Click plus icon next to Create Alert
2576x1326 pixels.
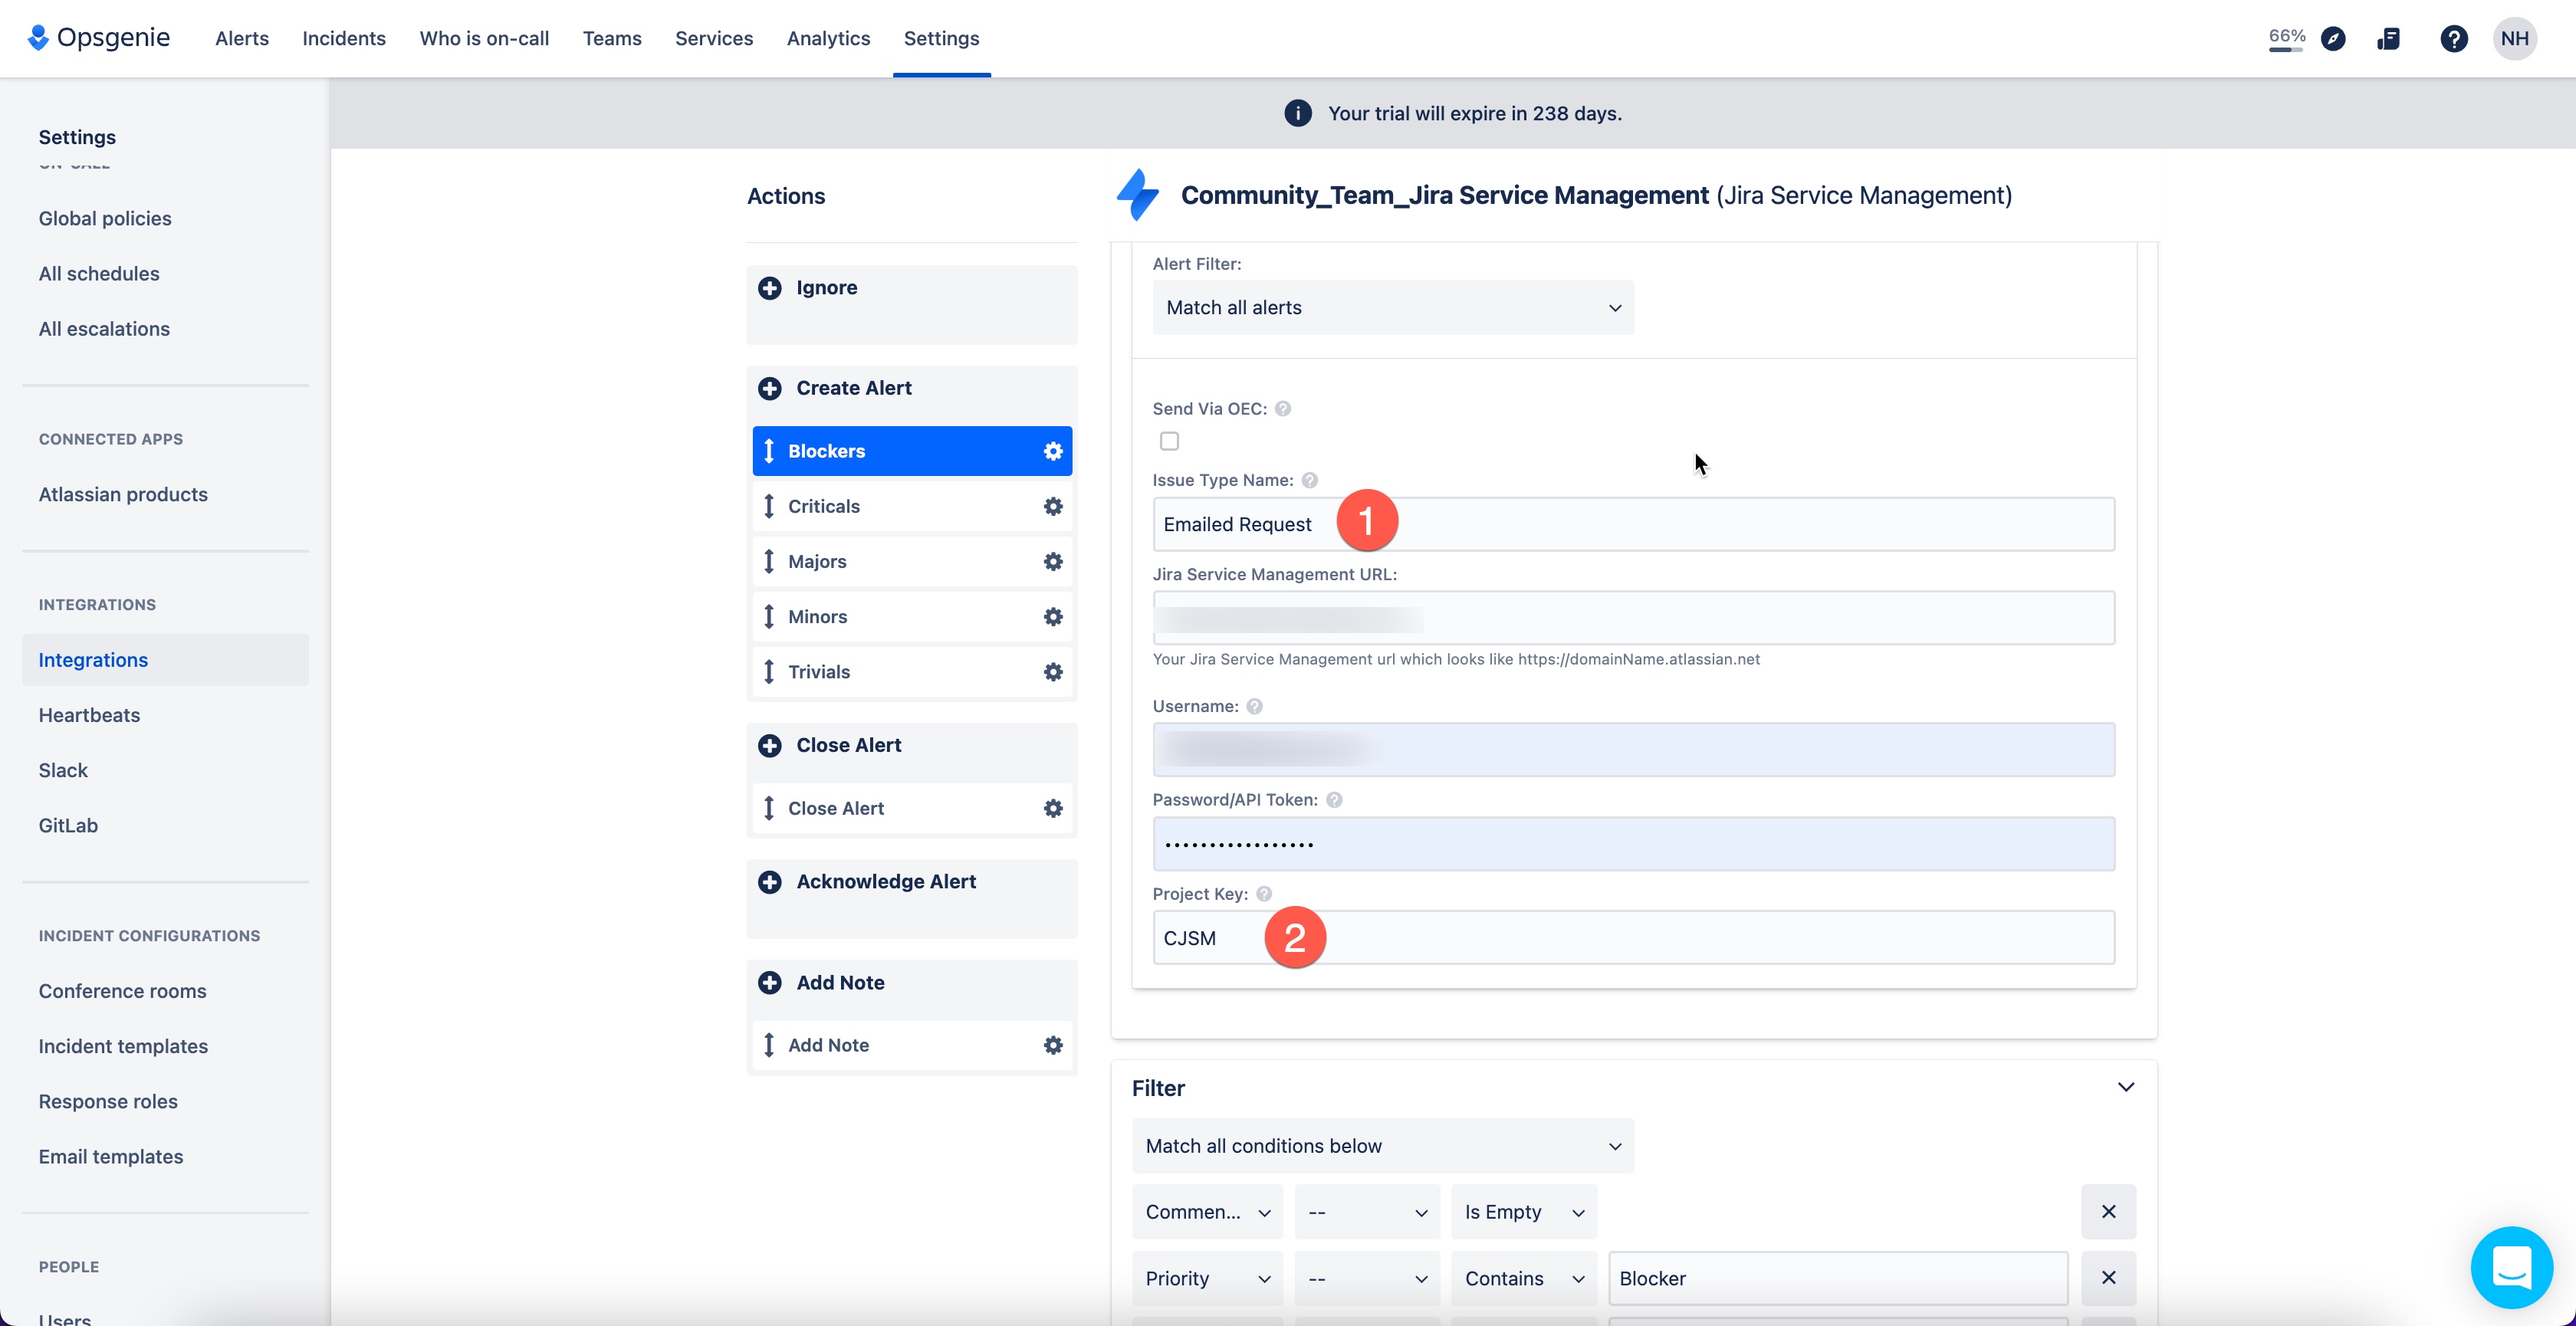tap(769, 388)
